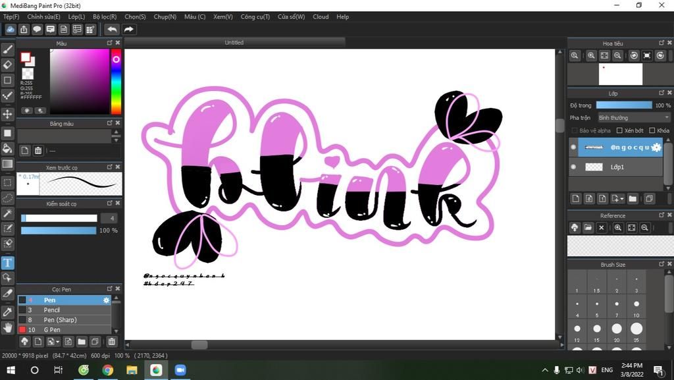
Task: Click the Redo arrow in toolbar
Action: (128, 29)
